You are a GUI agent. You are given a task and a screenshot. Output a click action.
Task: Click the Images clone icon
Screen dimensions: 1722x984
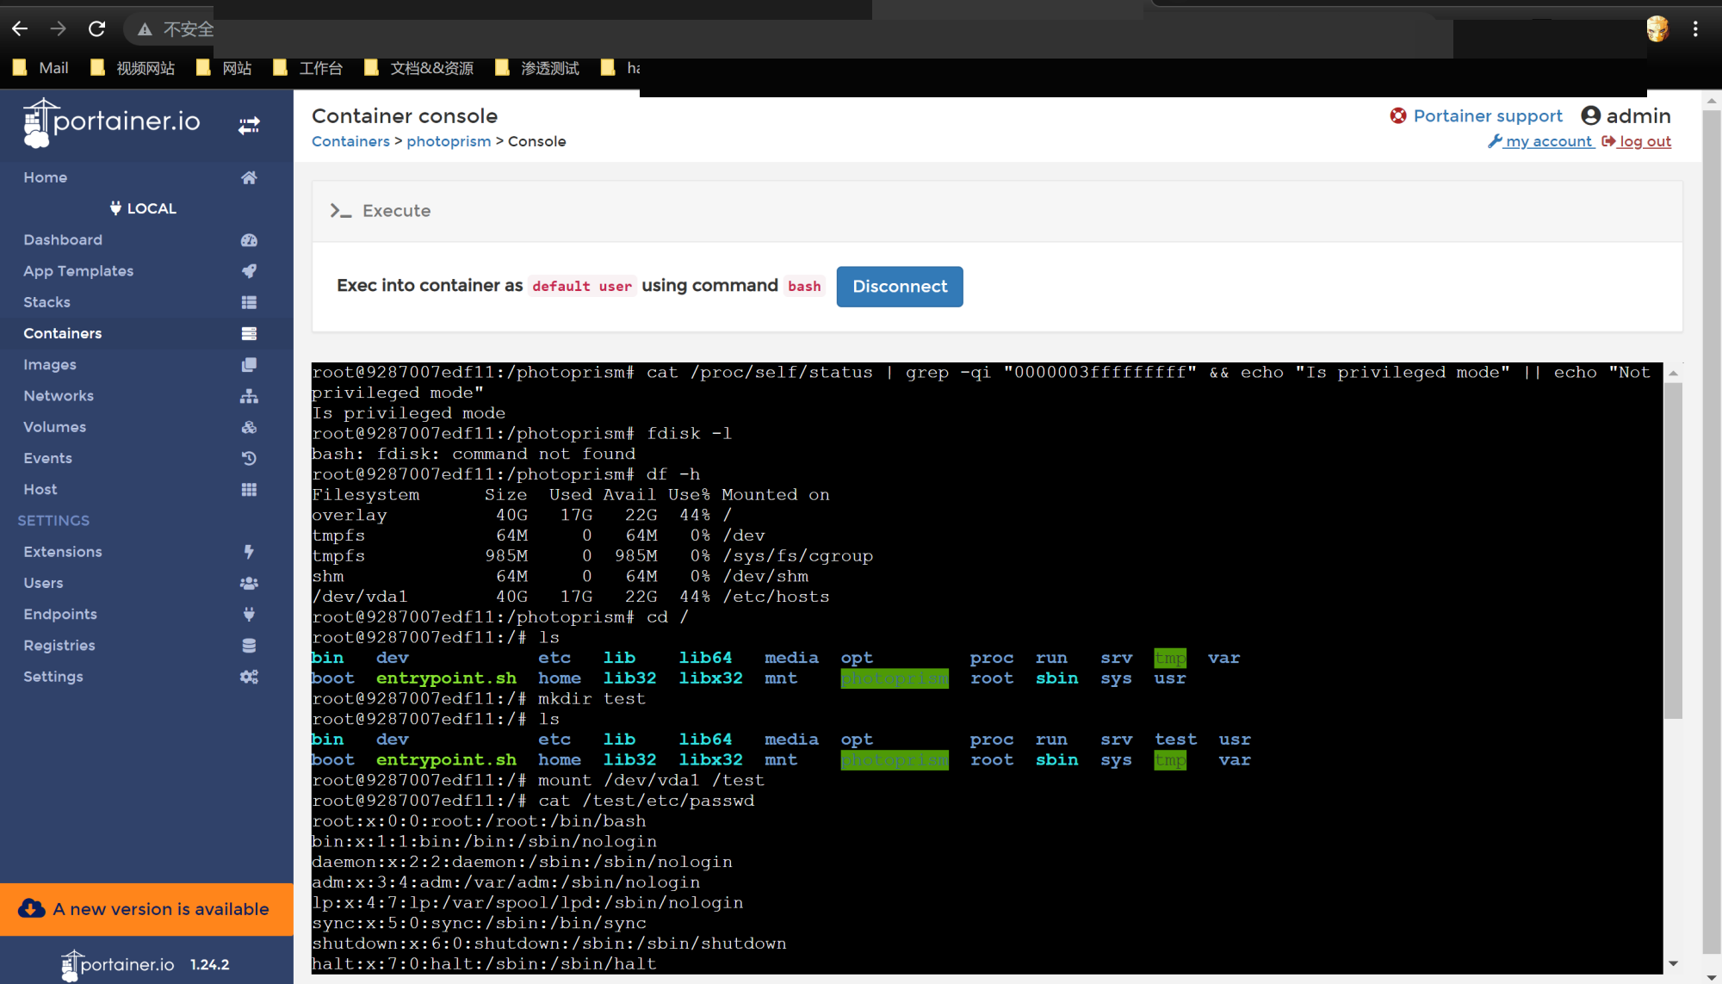point(249,365)
